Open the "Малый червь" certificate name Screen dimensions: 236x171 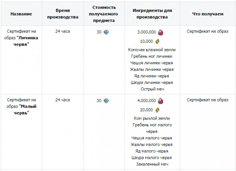(x=21, y=106)
